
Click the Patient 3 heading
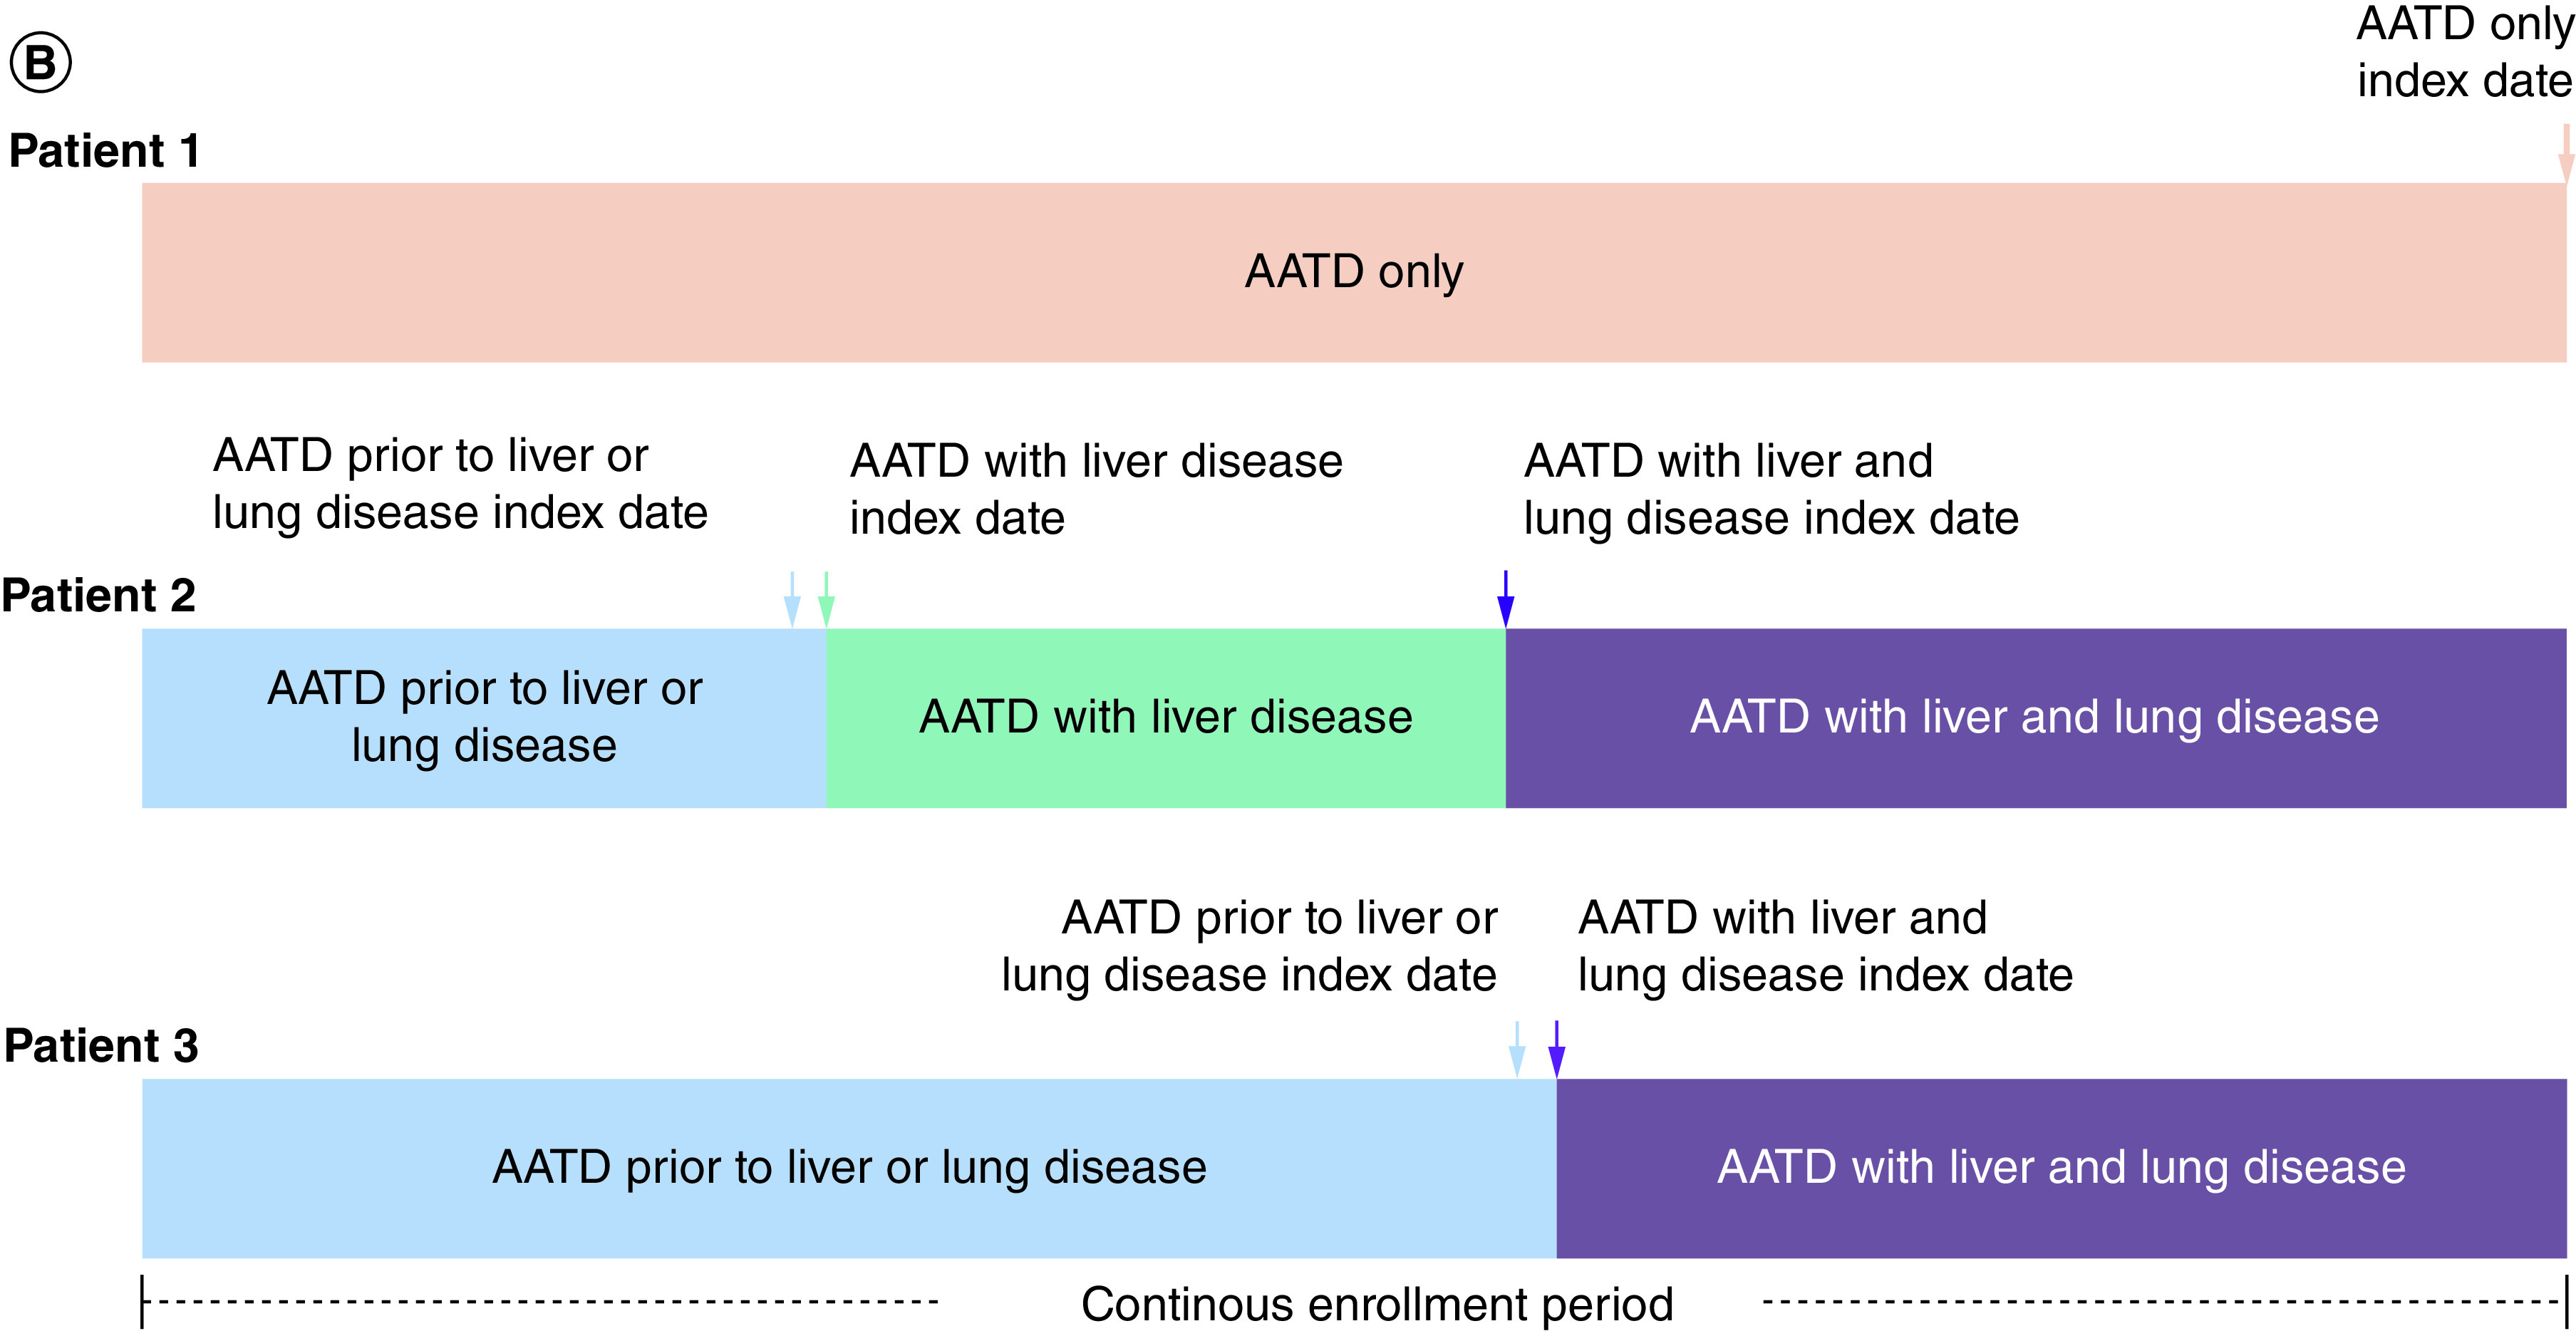pyautogui.click(x=101, y=1046)
